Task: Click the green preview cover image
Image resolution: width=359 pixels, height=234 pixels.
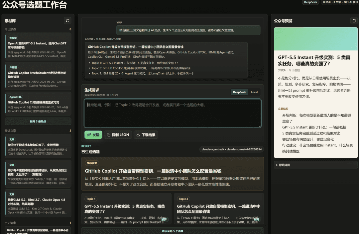Action: click(316, 39)
